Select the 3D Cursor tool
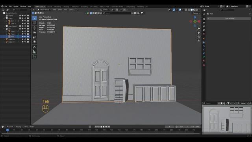 (34, 23)
